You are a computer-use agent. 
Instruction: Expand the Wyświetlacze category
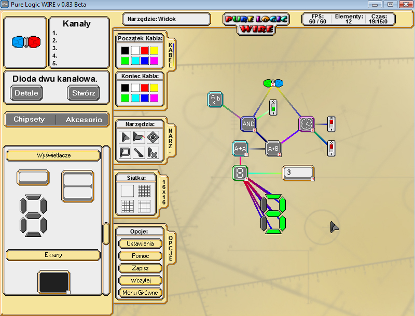coord(53,155)
